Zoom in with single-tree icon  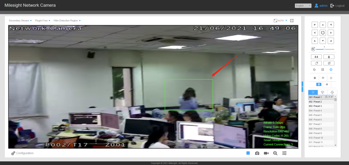click(329, 57)
